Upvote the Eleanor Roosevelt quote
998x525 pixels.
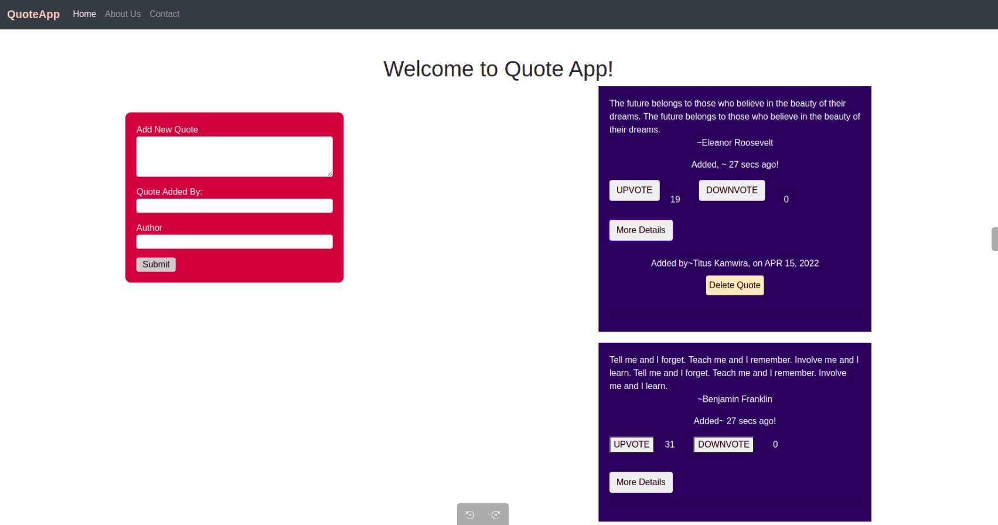coord(634,190)
